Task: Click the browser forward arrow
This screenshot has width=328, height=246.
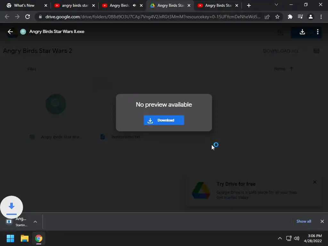Action: pyautogui.click(x=17, y=17)
